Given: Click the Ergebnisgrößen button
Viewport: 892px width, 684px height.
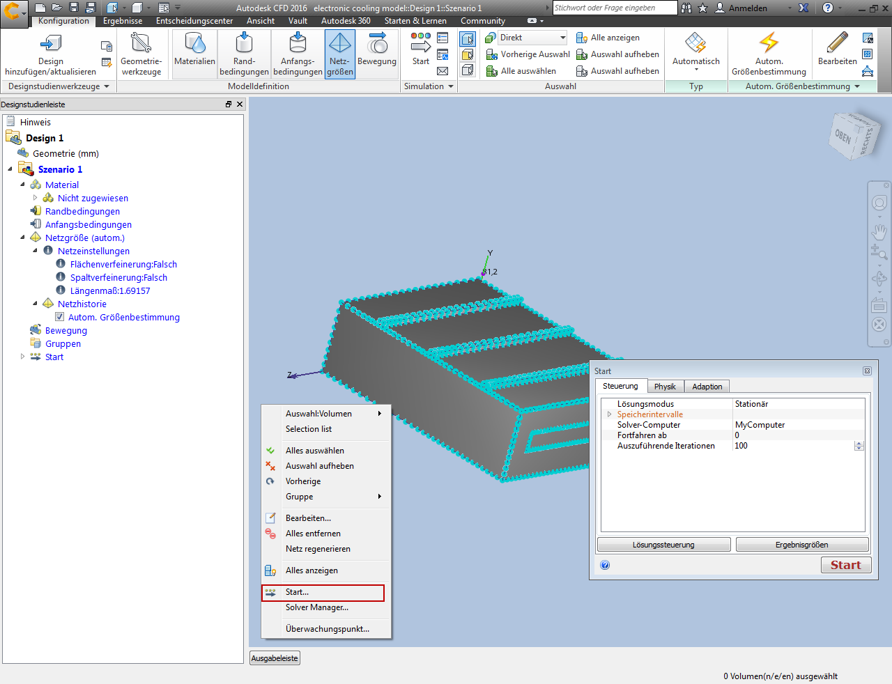Looking at the screenshot, I should pos(802,545).
